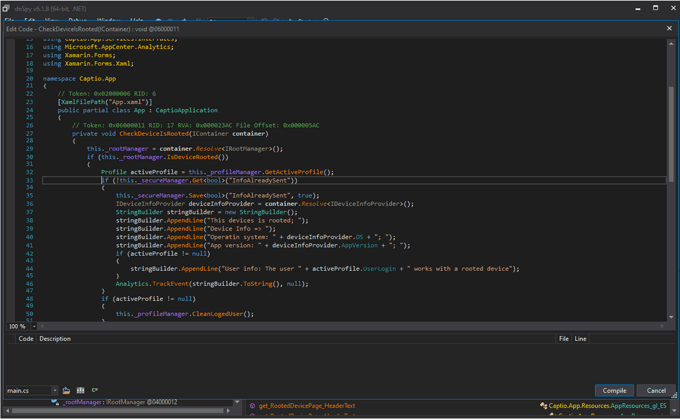Close the dnSpy main window
This screenshot has width=680, height=420.
673,8
